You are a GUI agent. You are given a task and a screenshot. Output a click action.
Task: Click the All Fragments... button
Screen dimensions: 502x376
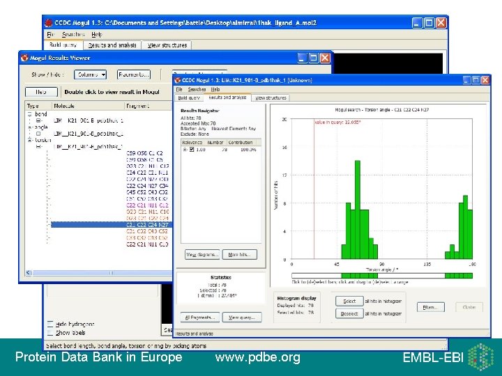point(200,318)
